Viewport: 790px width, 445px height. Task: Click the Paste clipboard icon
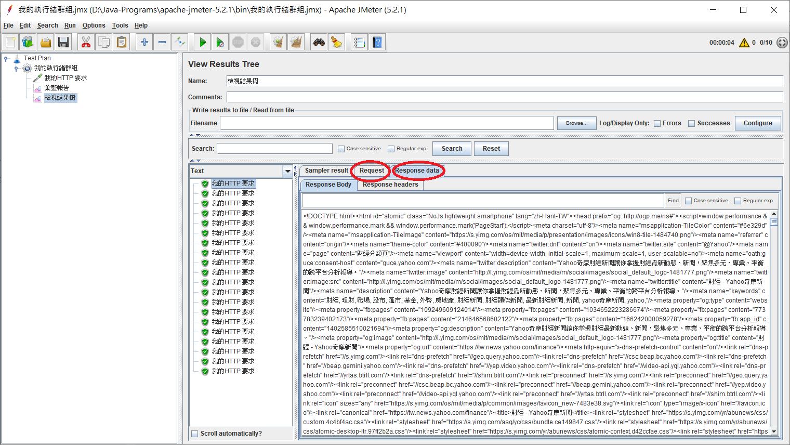click(x=122, y=42)
